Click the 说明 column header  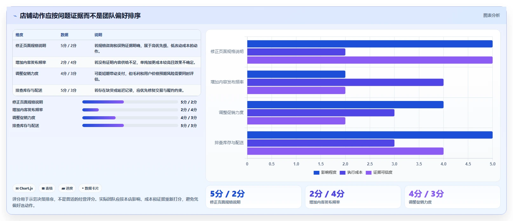tap(98, 35)
